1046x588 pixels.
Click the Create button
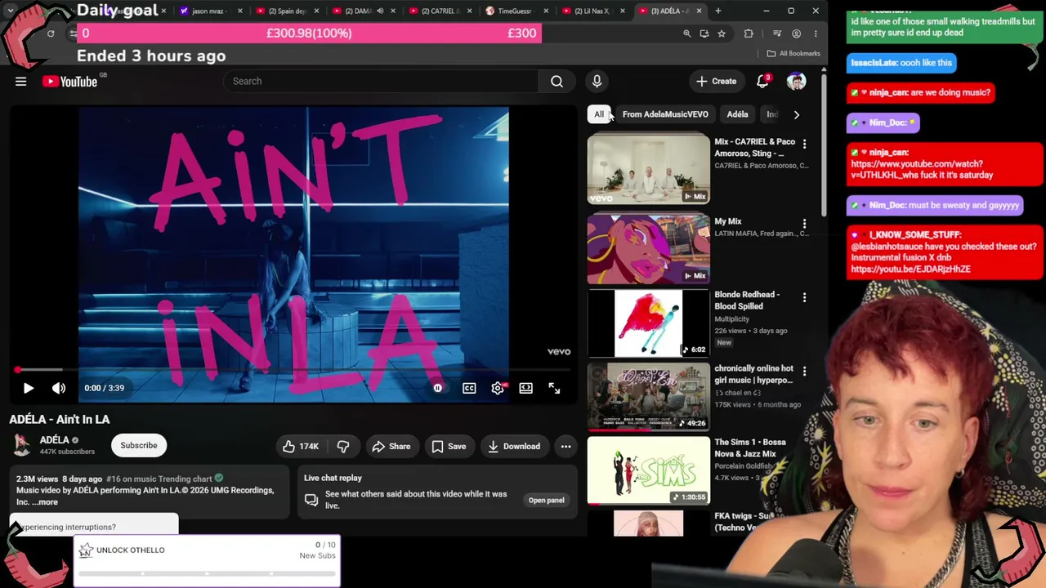coord(716,81)
